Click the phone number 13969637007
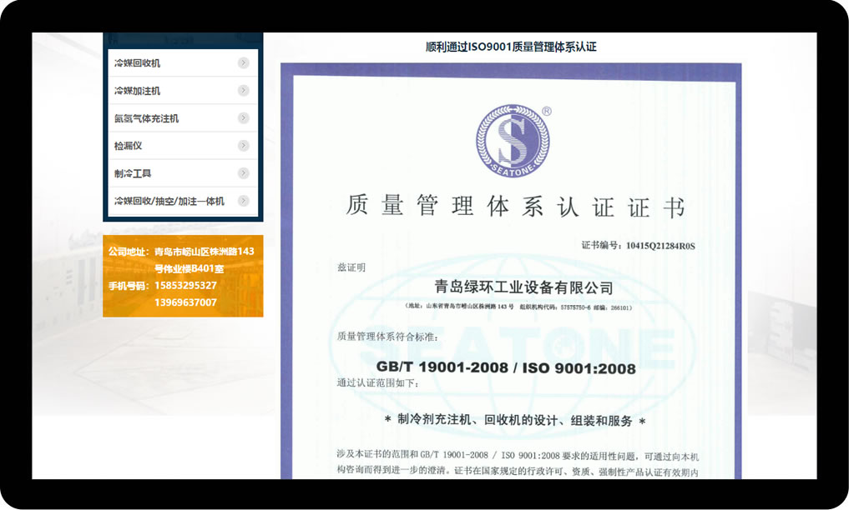This screenshot has width=849, height=510. pos(185,302)
